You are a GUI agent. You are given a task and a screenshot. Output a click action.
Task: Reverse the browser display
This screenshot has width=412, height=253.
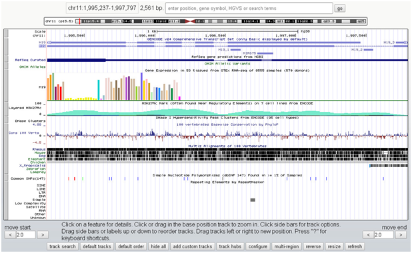[x=313, y=246]
